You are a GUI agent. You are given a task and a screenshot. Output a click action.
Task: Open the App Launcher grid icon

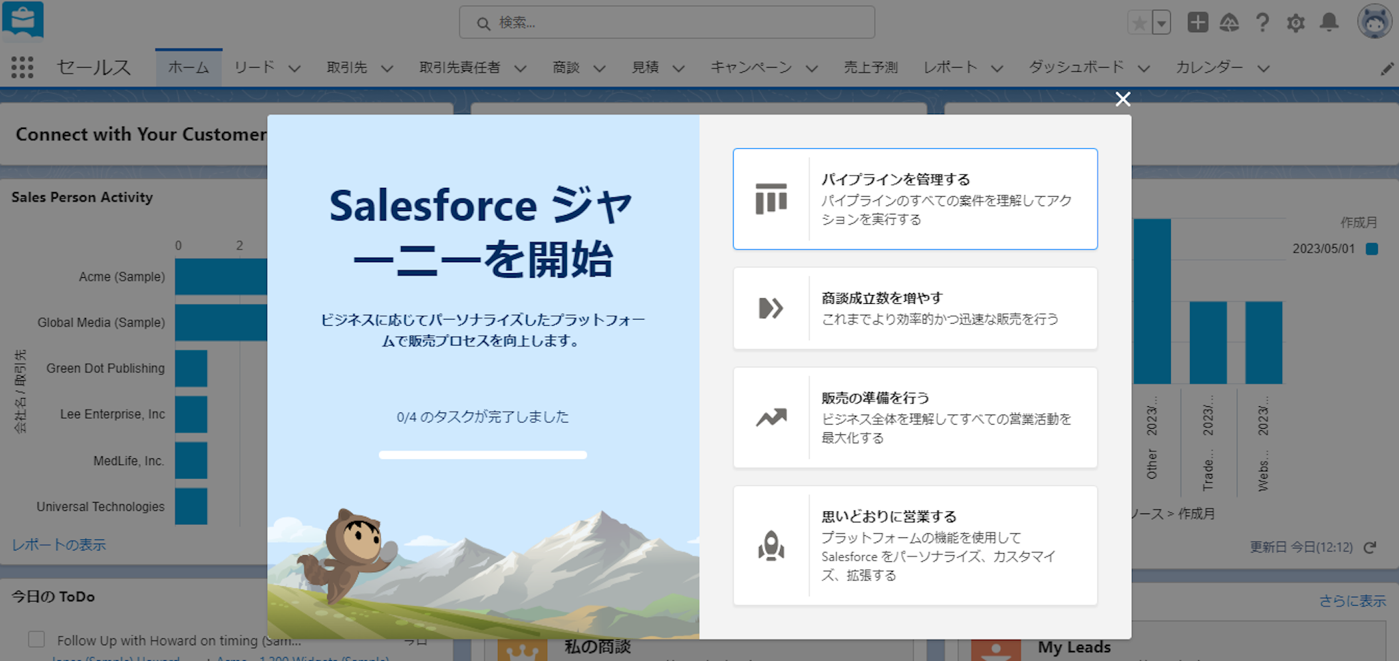tap(22, 67)
